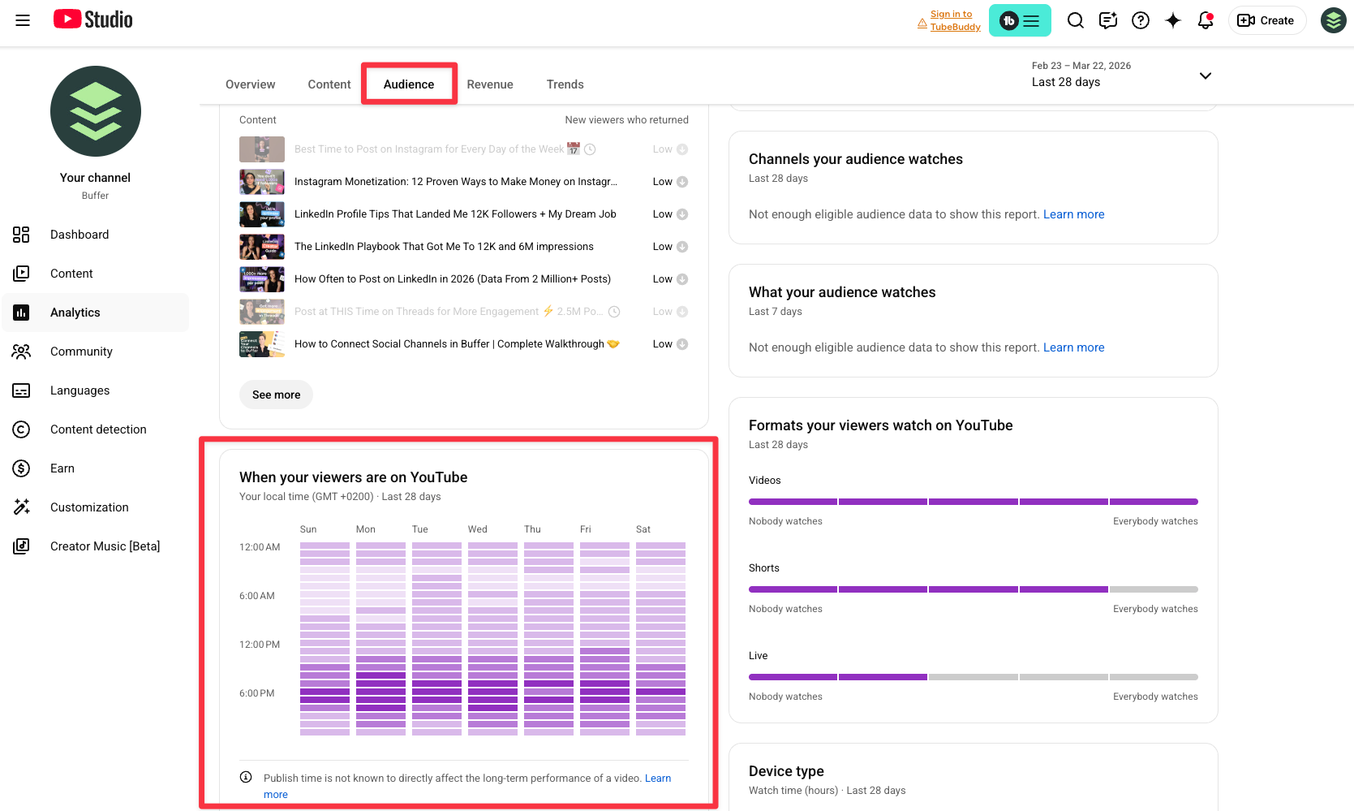Switch to the Revenue tab
This screenshot has width=1354, height=811.
[490, 84]
